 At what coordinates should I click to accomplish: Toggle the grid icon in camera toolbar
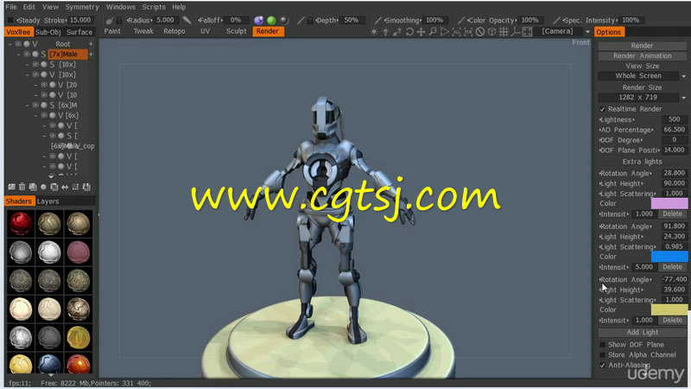pos(504,32)
